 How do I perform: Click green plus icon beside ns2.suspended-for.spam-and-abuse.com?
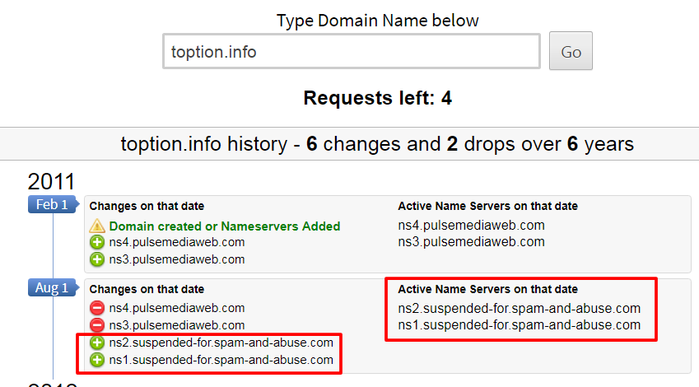tap(97, 343)
